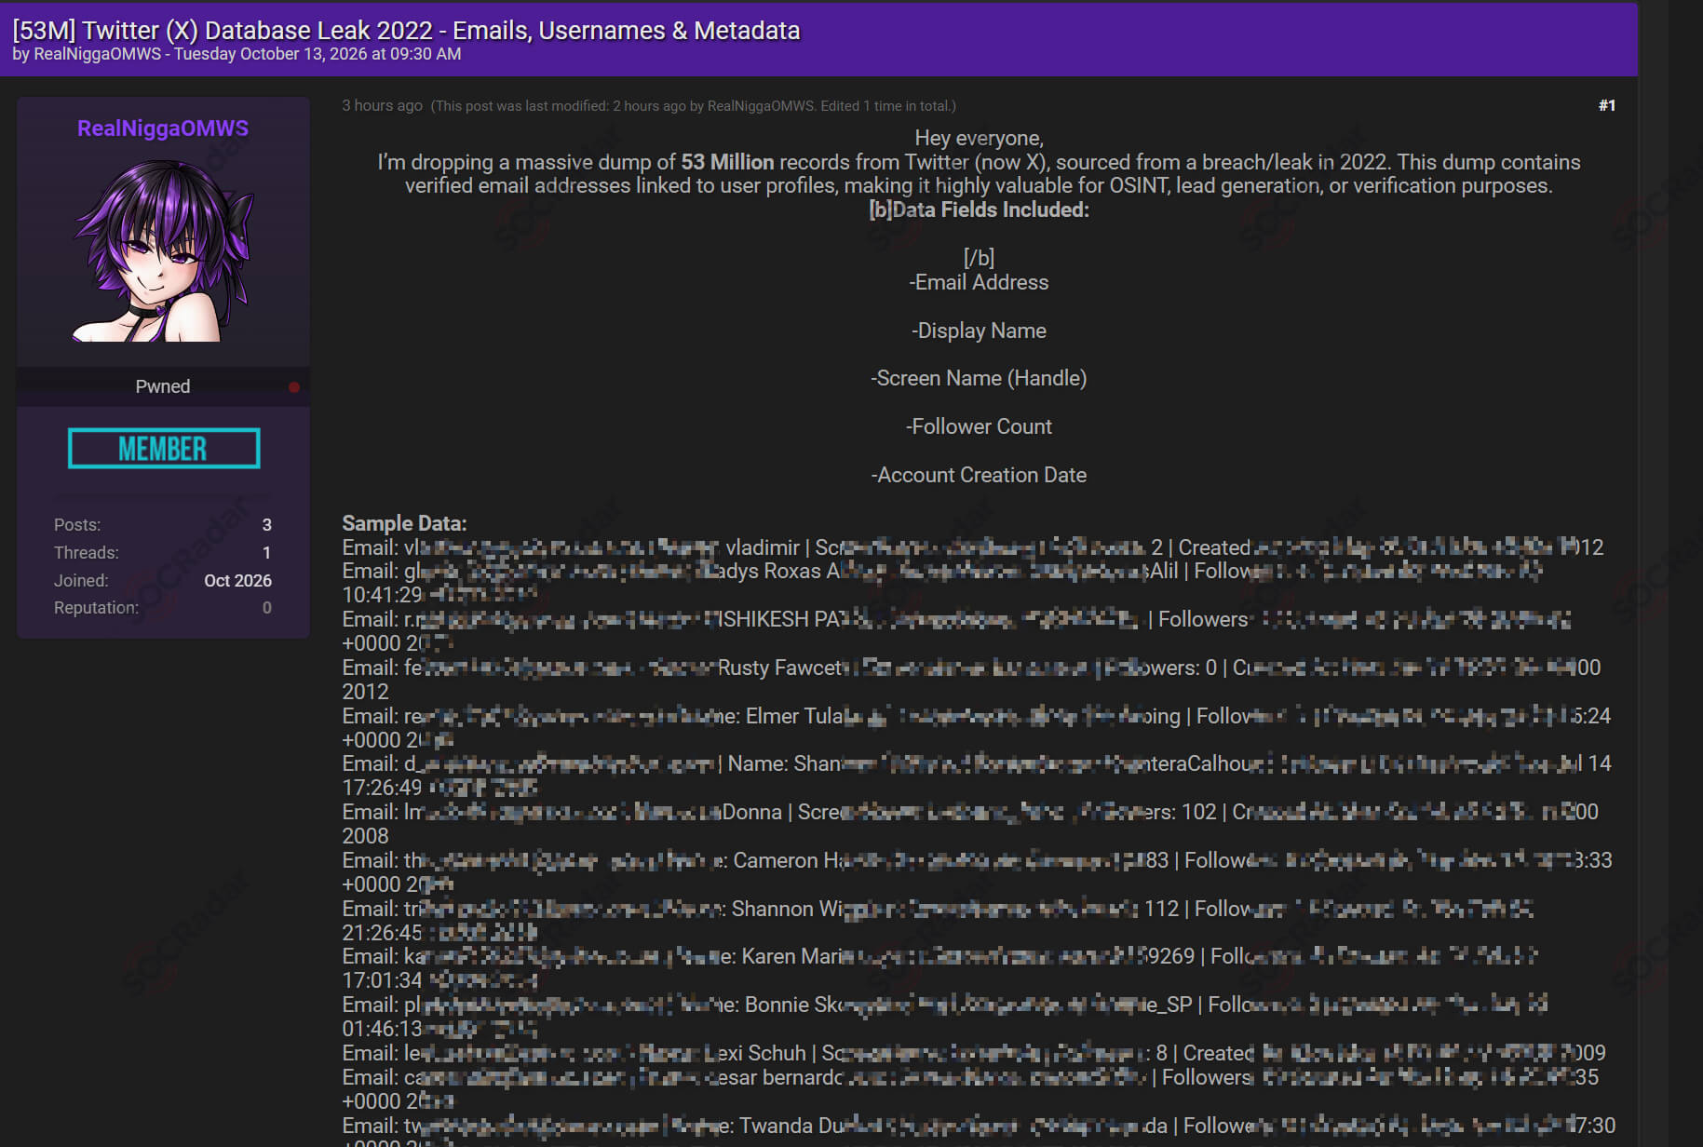This screenshot has height=1147, width=1703.
Task: Click the '3 hours ago' post timestamp
Action: click(382, 106)
